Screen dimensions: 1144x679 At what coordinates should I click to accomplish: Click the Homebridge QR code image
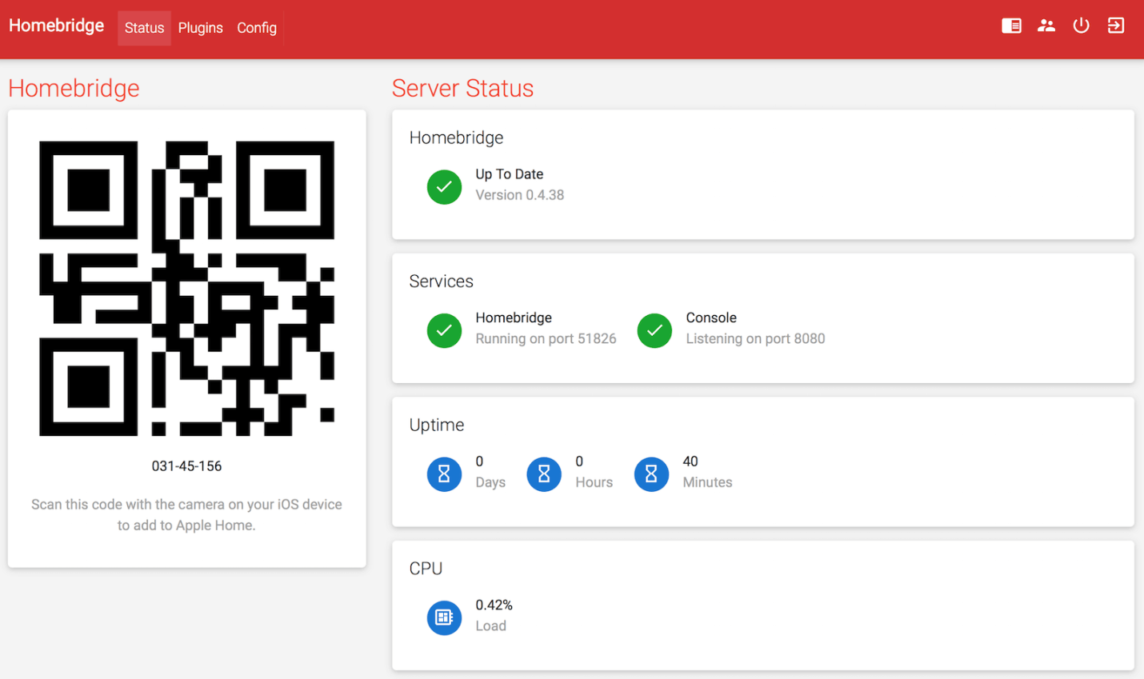(186, 289)
